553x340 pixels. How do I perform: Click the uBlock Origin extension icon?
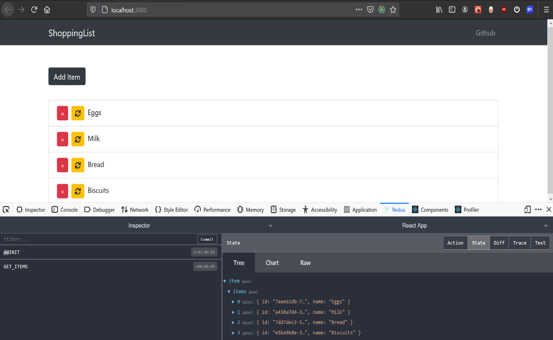(504, 10)
